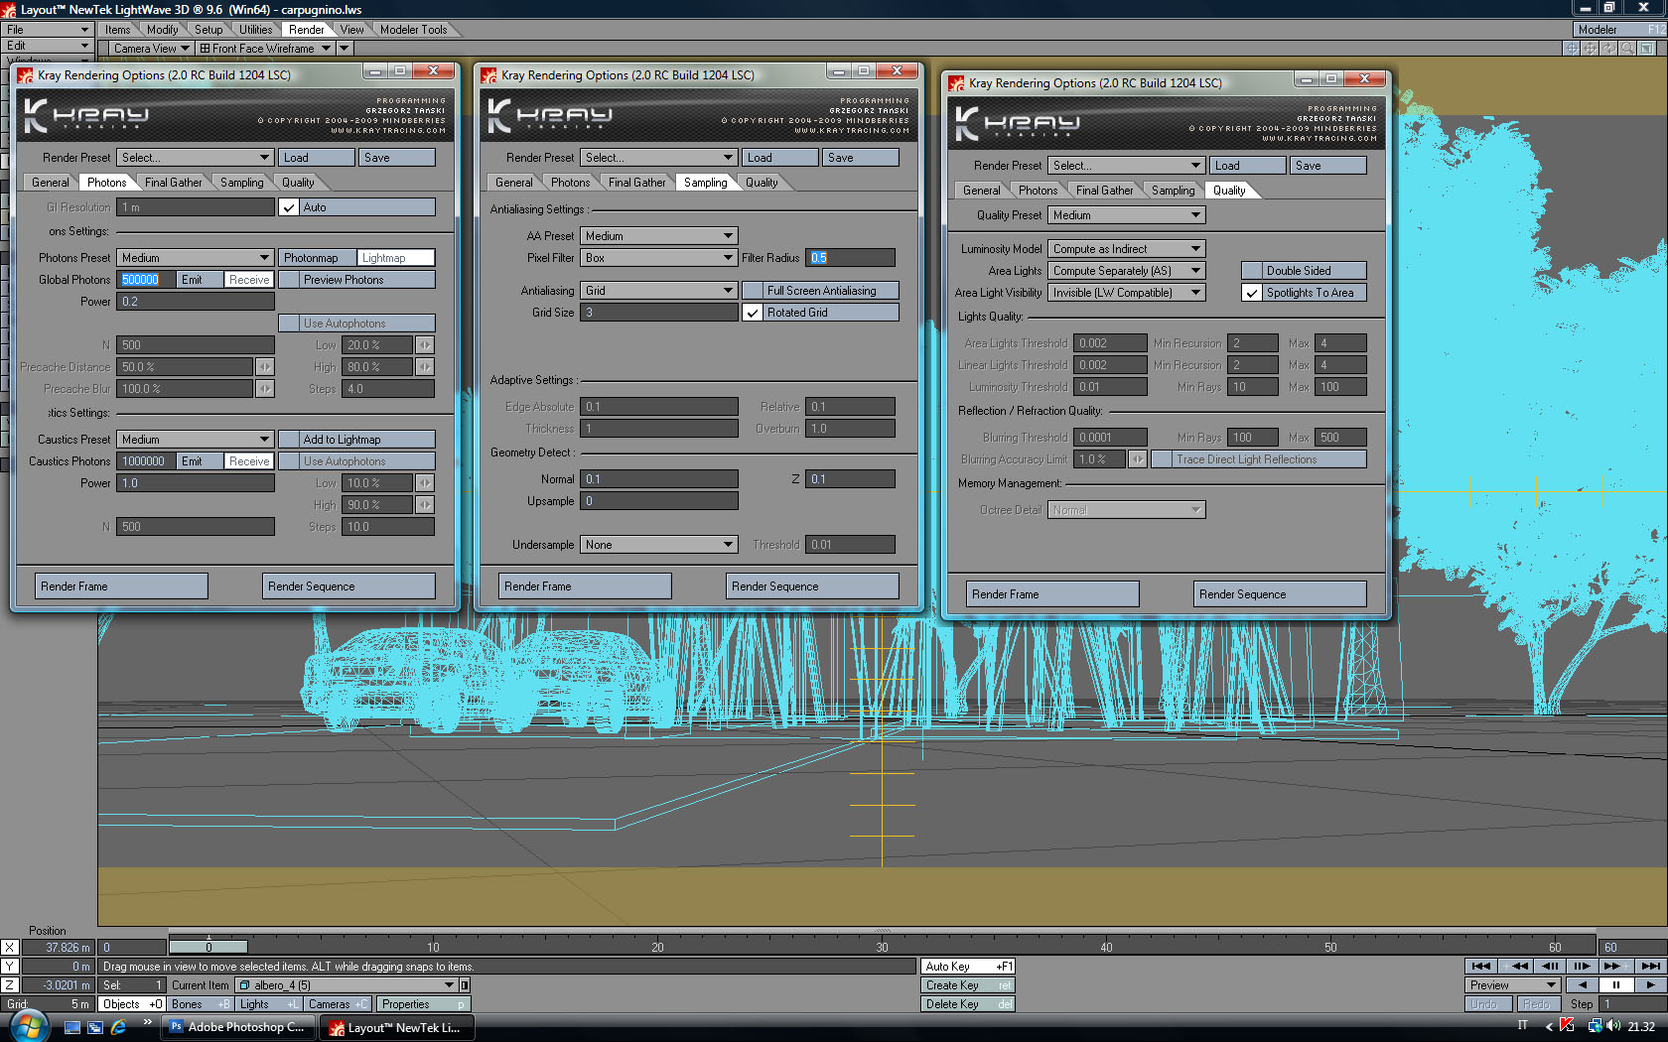Disable the Spotlights To Area checkbox
Screen dimensions: 1668x1042
(x=1252, y=293)
